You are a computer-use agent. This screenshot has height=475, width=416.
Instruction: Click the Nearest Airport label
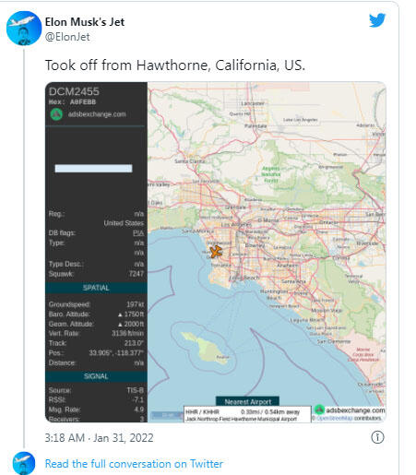pyautogui.click(x=248, y=401)
